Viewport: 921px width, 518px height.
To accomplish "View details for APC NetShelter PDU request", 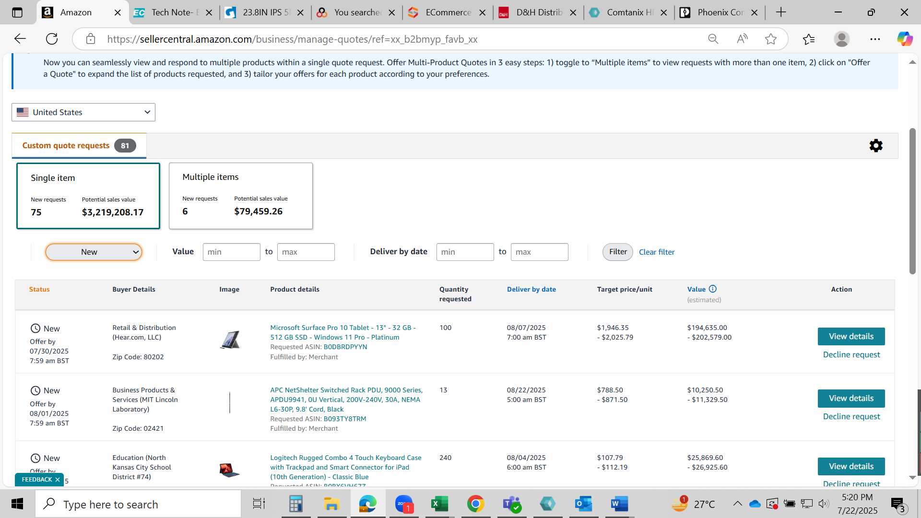I will (x=851, y=399).
